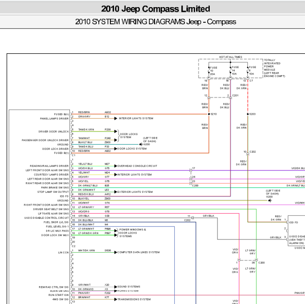Click 'EXTERIOR LIGHTS SYSTEM' reference
Viewport: 305px width, 304px height.
click(x=135, y=192)
